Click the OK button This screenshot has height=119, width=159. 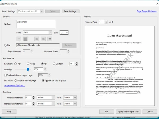pos(107,112)
